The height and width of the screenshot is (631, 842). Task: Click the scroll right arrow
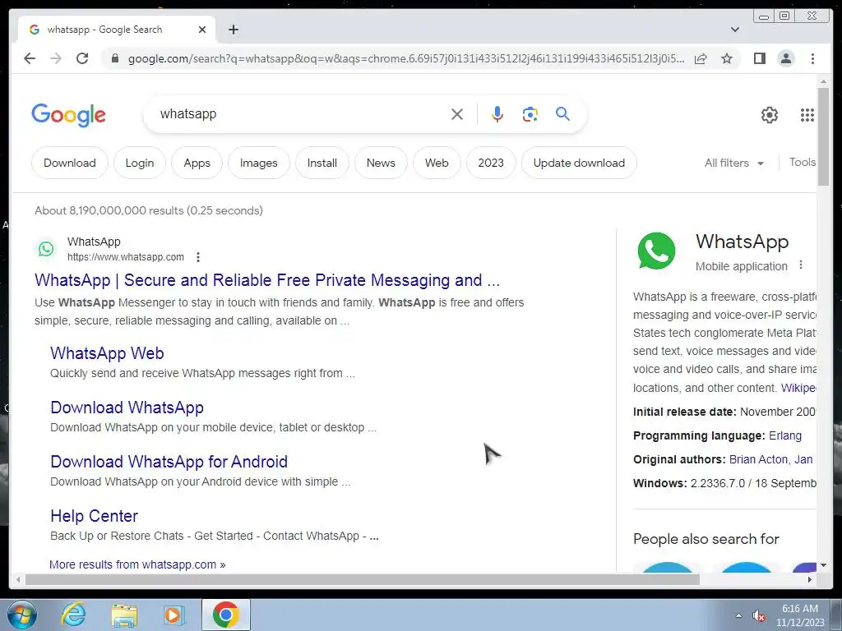tap(810, 579)
